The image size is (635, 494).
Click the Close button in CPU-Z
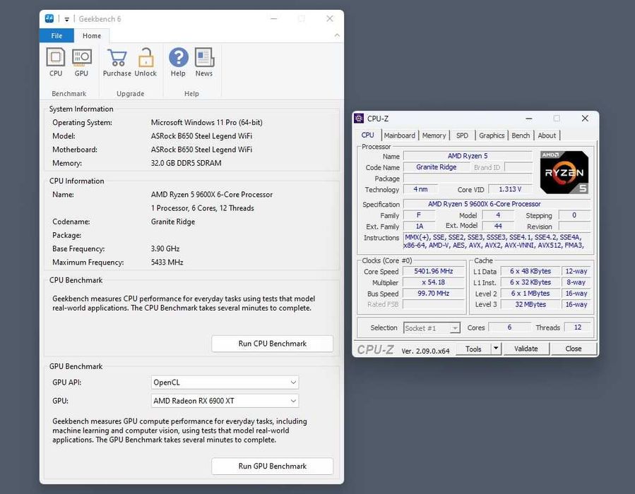click(574, 349)
